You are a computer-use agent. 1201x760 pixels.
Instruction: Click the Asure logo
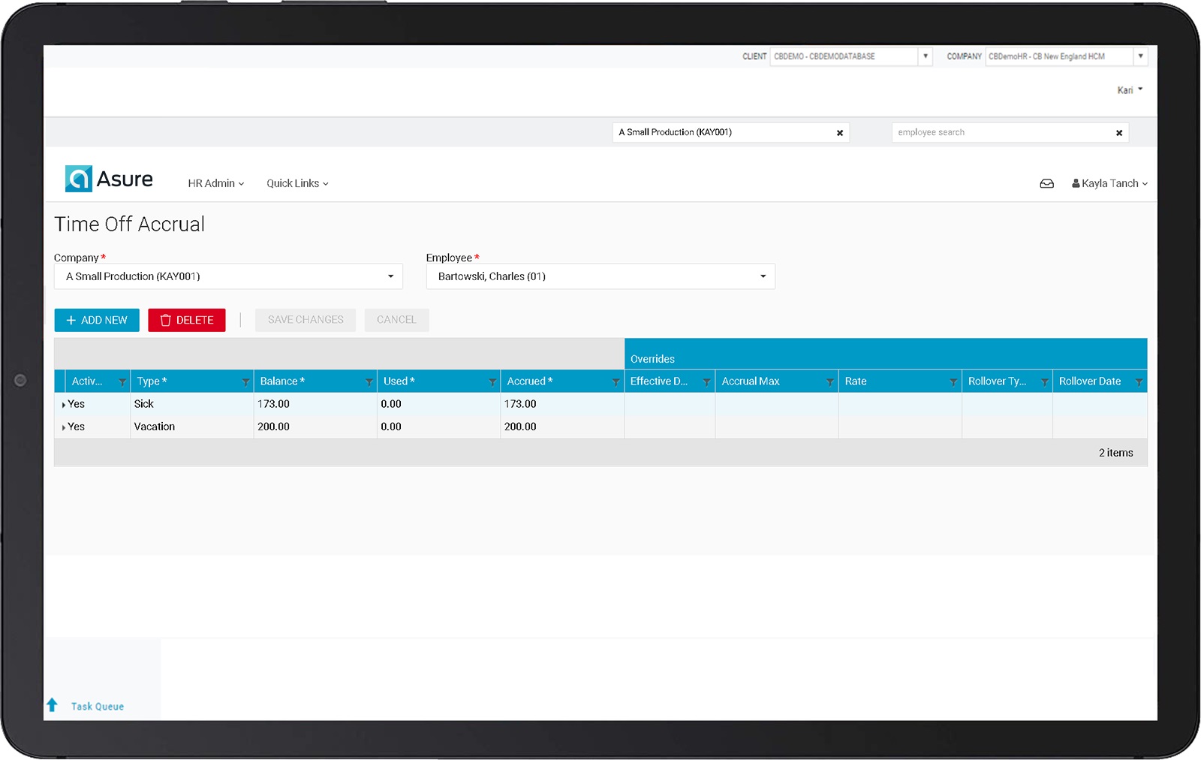point(109,179)
